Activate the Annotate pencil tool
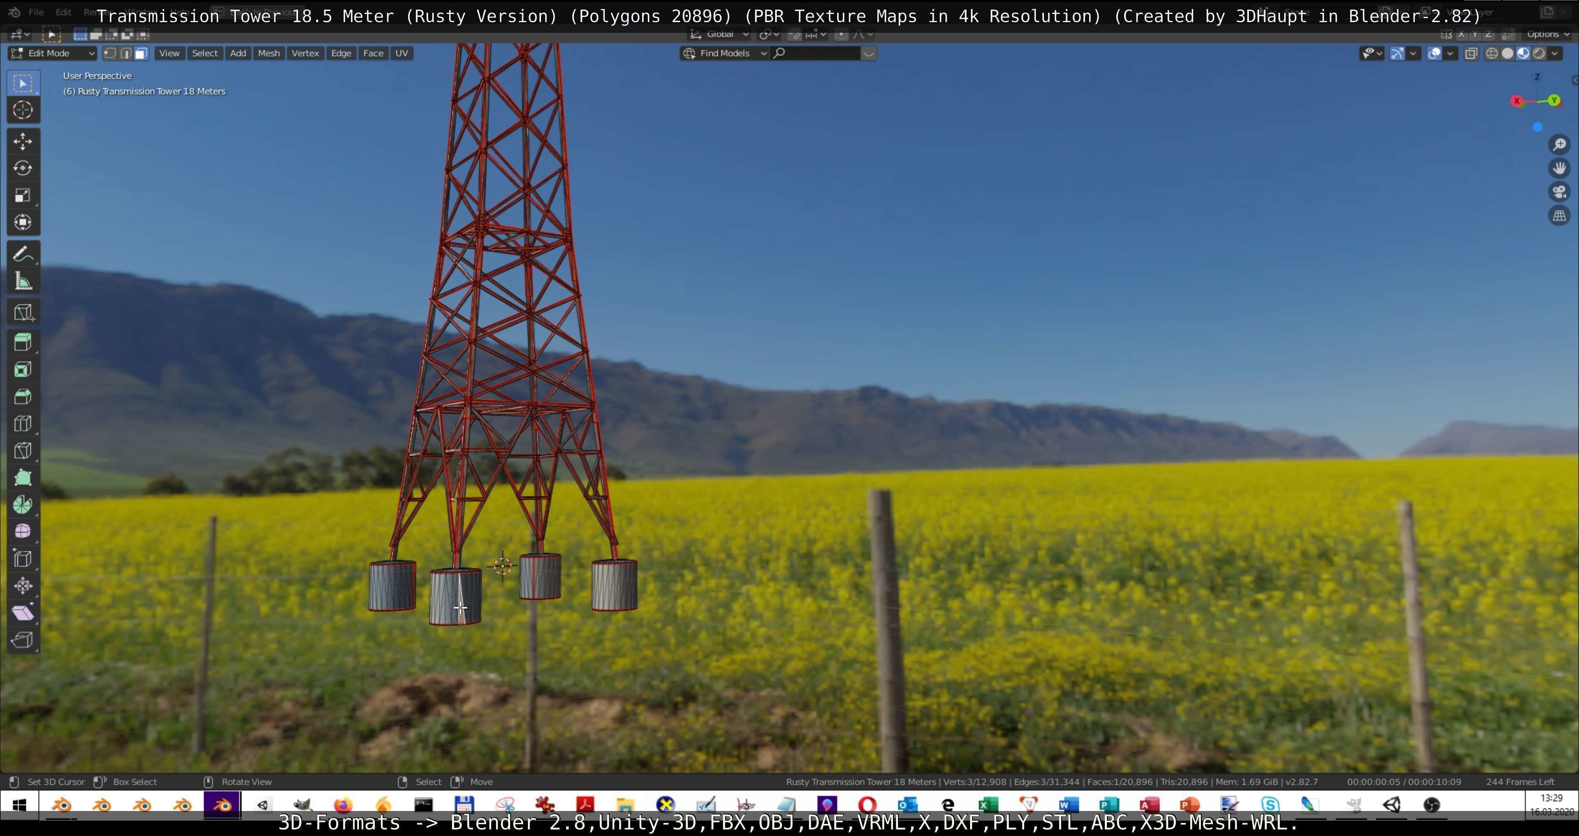 23,254
